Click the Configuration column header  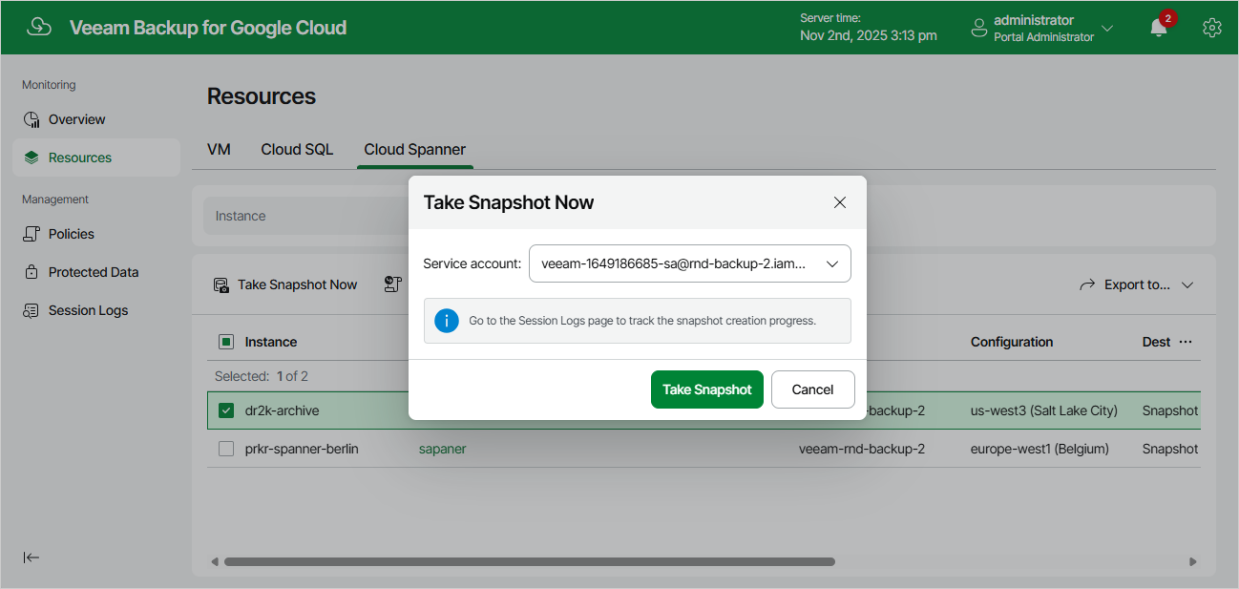pos(1012,342)
